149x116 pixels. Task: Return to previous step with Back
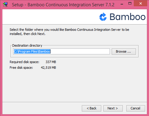[x=91, y=108]
